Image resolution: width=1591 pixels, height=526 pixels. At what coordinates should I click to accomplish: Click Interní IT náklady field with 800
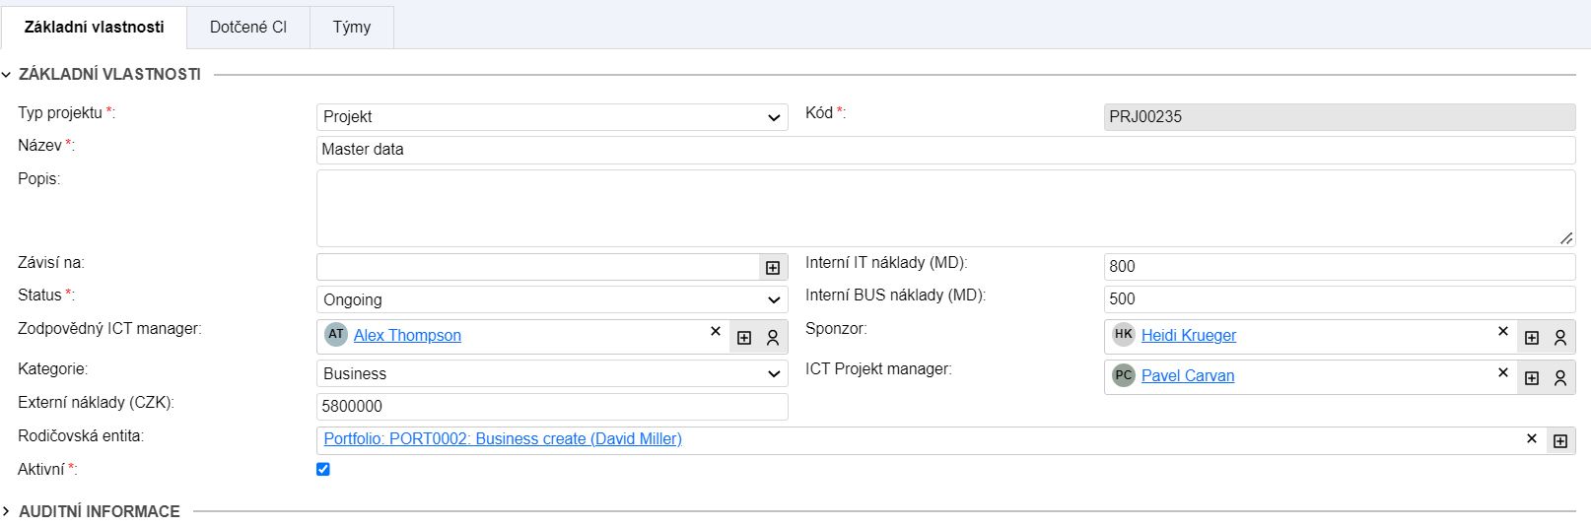click(1340, 266)
